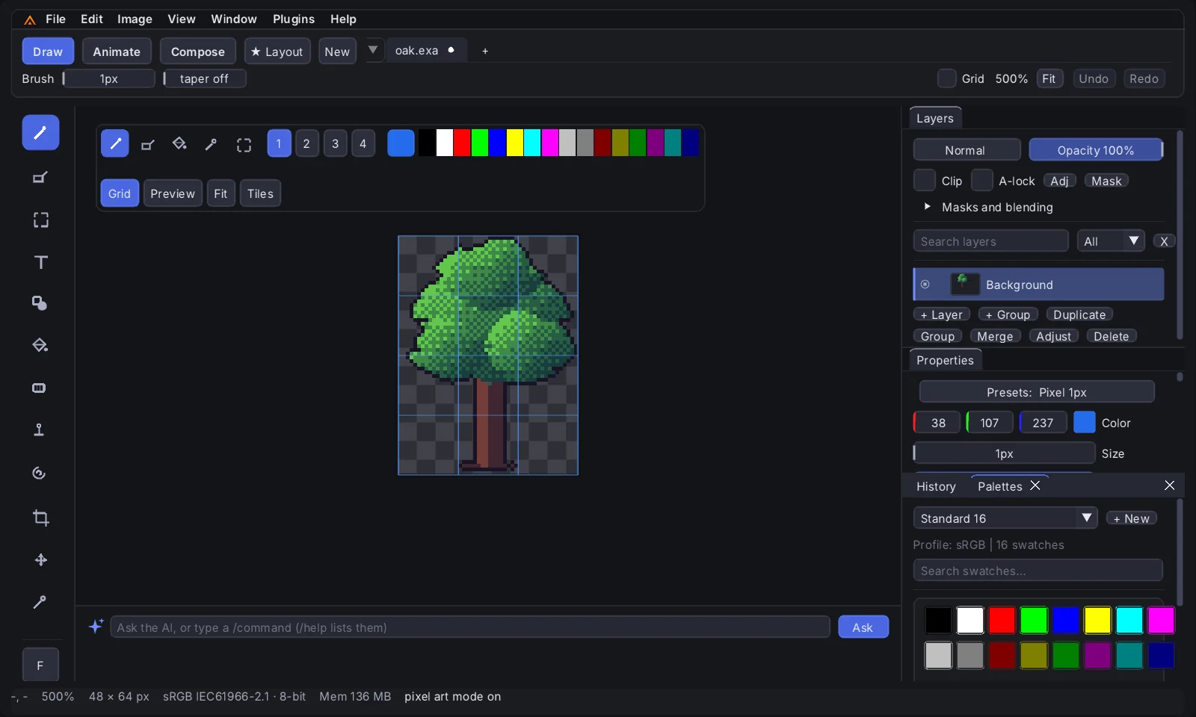
Task: Hide the Background layer visibility
Action: point(925,285)
